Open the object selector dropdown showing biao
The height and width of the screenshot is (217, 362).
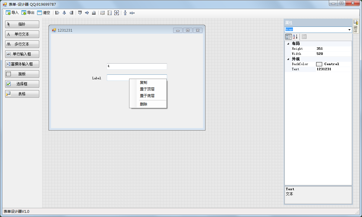349,30
